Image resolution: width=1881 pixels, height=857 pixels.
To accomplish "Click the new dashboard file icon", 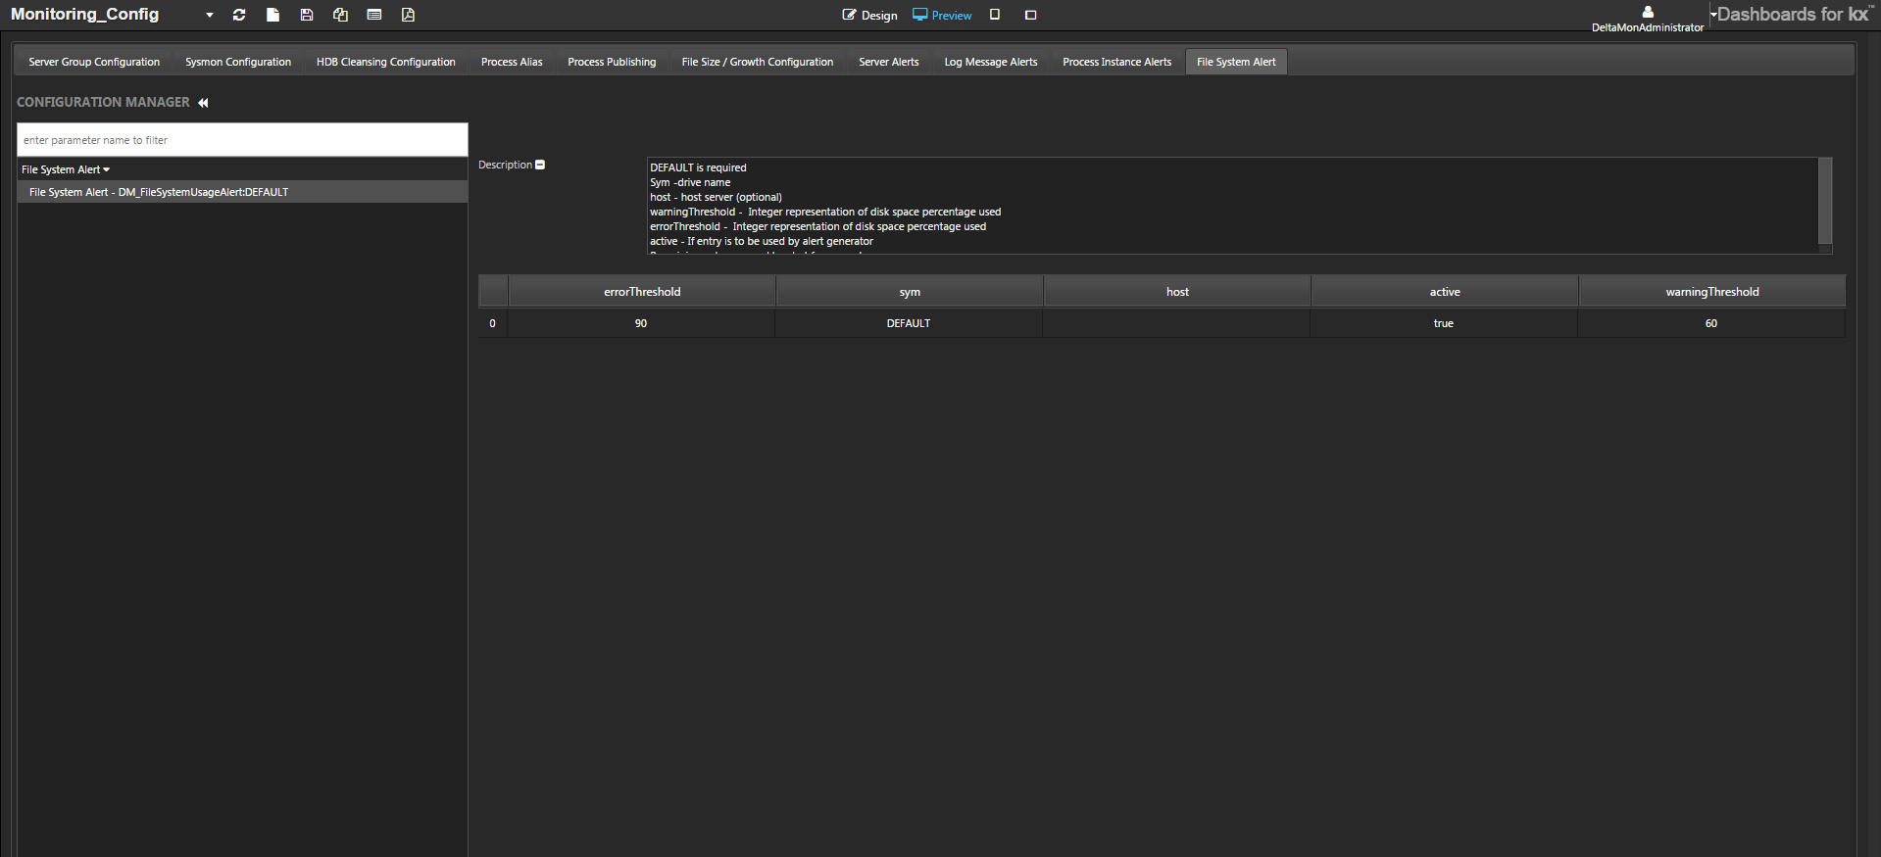I will click(x=272, y=15).
